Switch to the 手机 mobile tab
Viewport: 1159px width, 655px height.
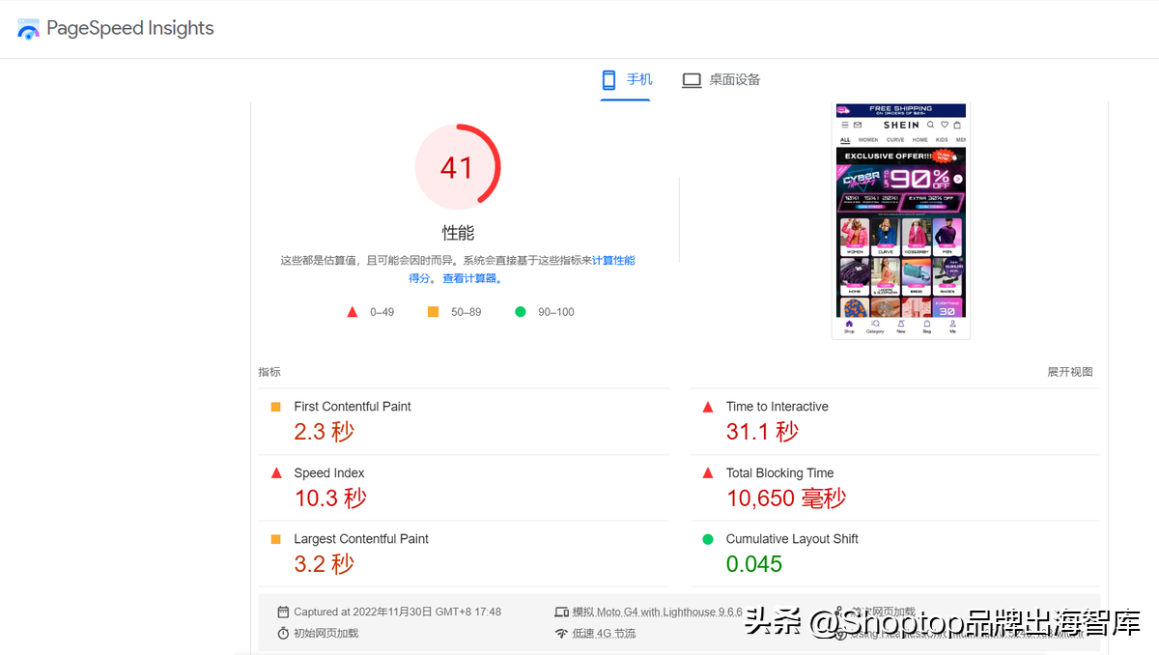pos(626,79)
